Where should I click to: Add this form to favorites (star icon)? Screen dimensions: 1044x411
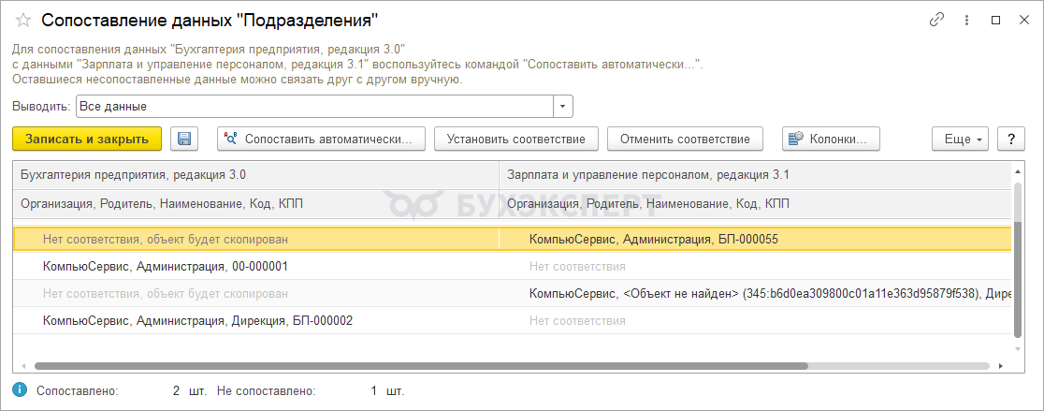pyautogui.click(x=23, y=20)
